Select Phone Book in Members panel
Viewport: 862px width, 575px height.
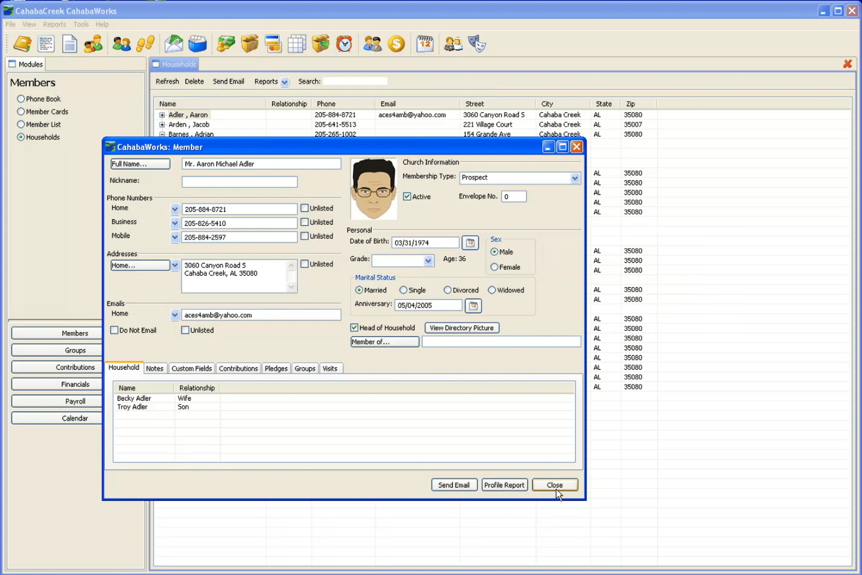pos(21,99)
